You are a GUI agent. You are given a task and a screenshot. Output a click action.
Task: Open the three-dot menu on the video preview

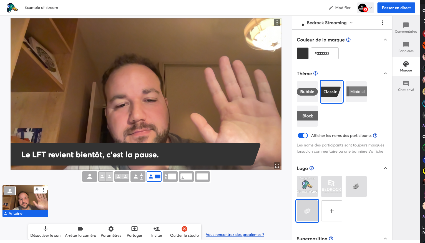tap(277, 23)
